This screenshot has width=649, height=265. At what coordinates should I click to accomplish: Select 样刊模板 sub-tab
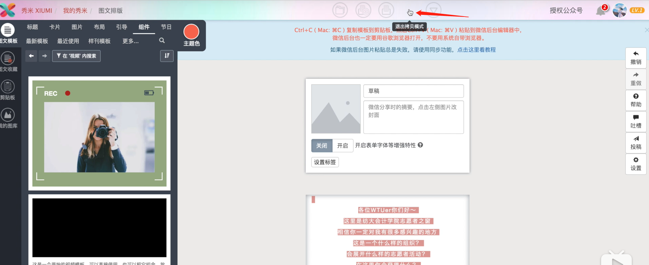click(x=99, y=41)
